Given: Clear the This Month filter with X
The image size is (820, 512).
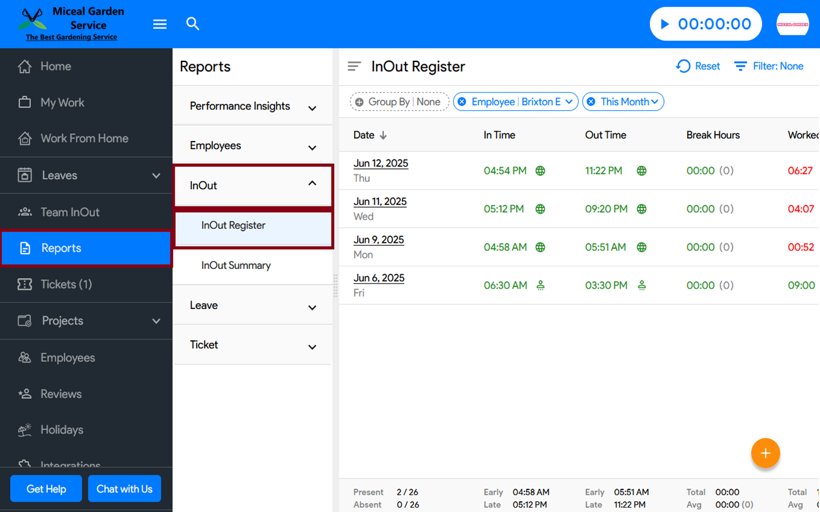Looking at the screenshot, I should point(591,102).
